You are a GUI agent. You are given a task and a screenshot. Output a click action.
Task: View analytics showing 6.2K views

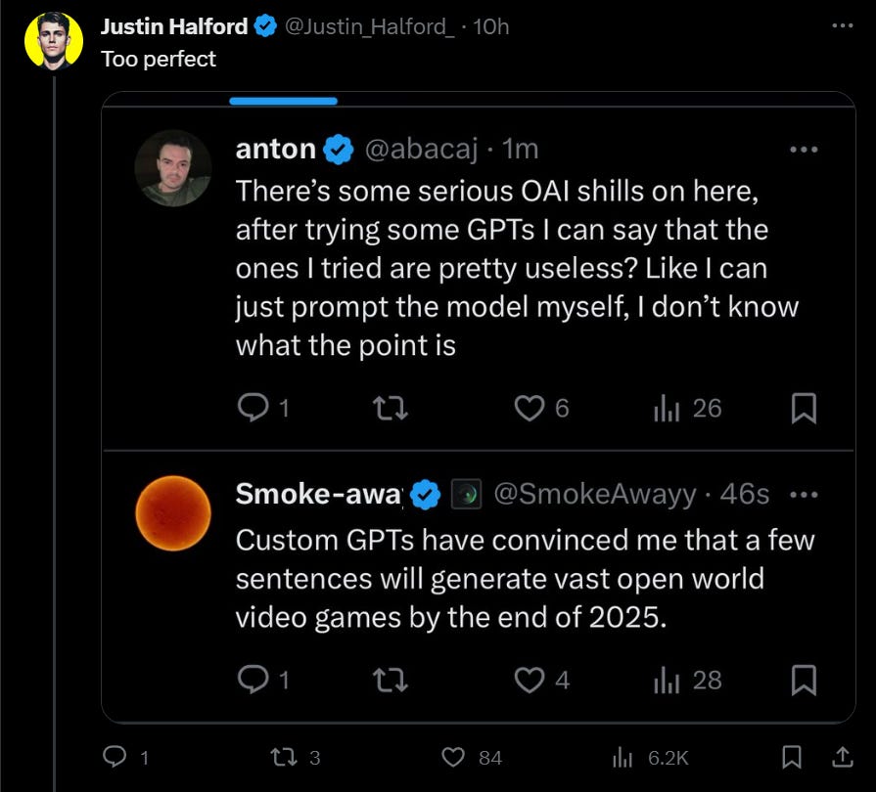pos(650,758)
